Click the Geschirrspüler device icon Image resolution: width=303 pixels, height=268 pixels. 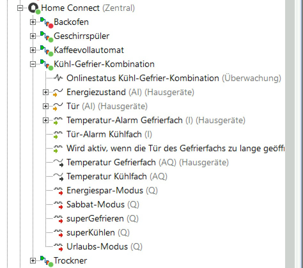[46, 37]
